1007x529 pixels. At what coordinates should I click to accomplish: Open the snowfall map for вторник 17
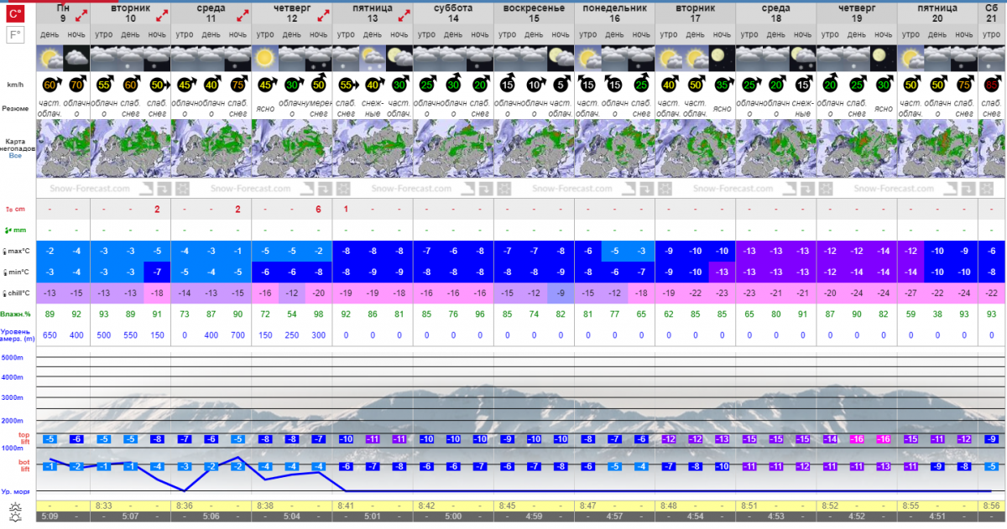(x=696, y=148)
